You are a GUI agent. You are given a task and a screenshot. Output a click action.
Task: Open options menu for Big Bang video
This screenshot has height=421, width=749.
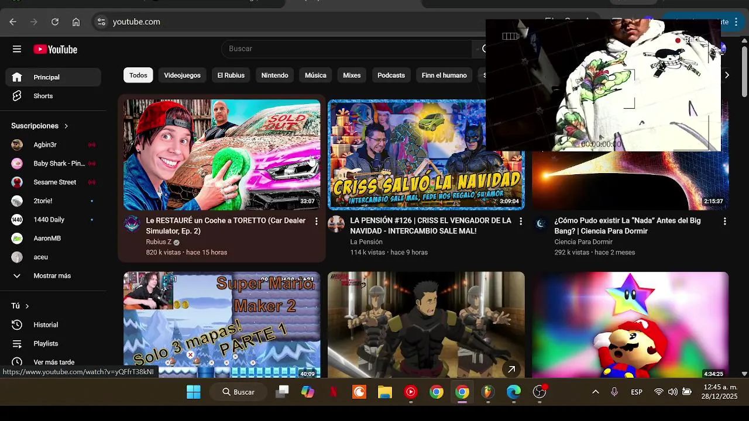click(x=724, y=221)
